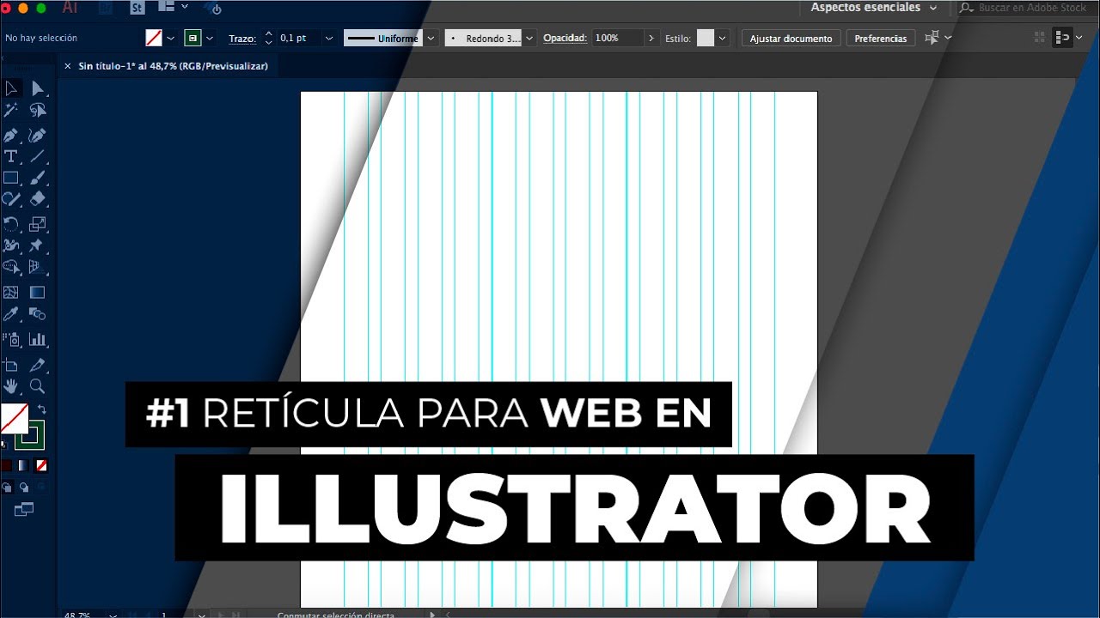Screen dimensions: 1100x618
Task: Select the Rotate tool
Action: (11, 224)
